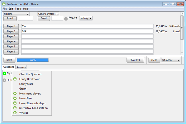Click the Player 1 button

(11, 26)
